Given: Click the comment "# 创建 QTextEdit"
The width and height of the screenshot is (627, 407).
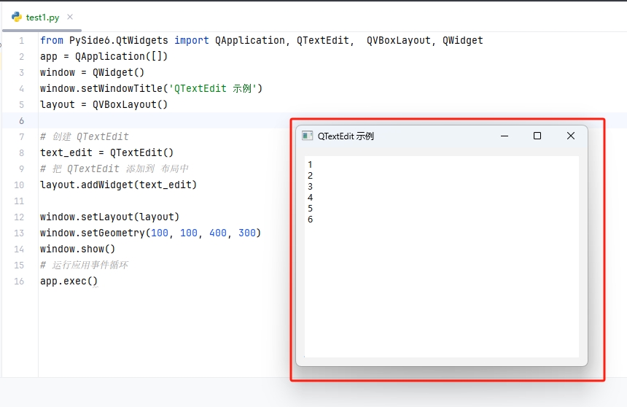Looking at the screenshot, I should 85,136.
